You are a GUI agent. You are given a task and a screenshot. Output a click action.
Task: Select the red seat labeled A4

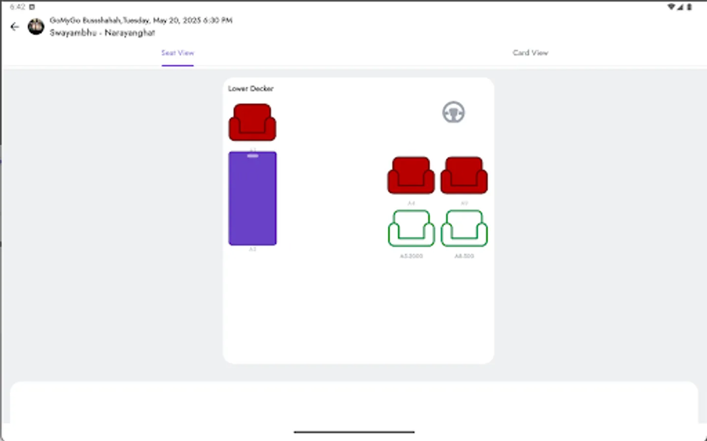[x=410, y=175]
